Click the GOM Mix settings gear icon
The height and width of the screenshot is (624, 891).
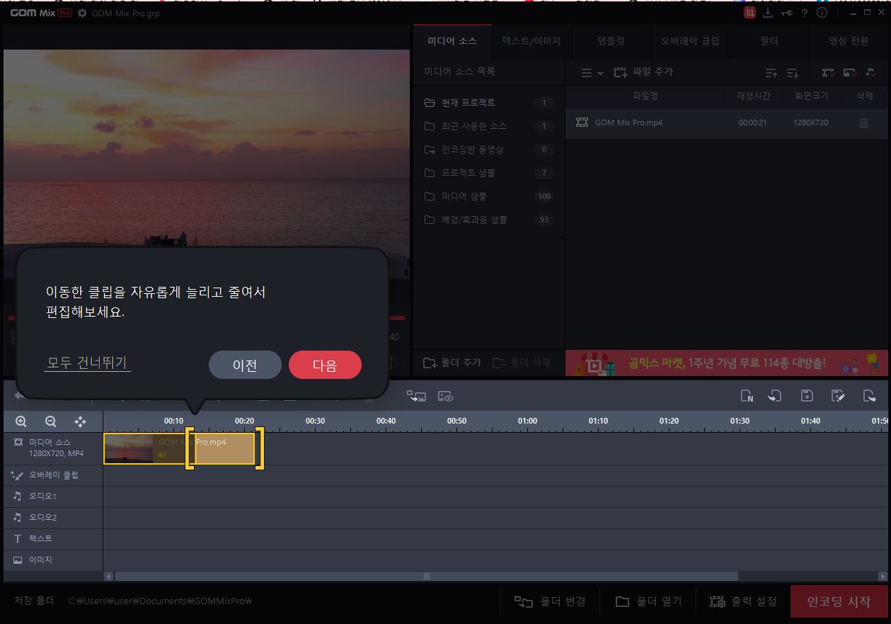[x=81, y=13]
